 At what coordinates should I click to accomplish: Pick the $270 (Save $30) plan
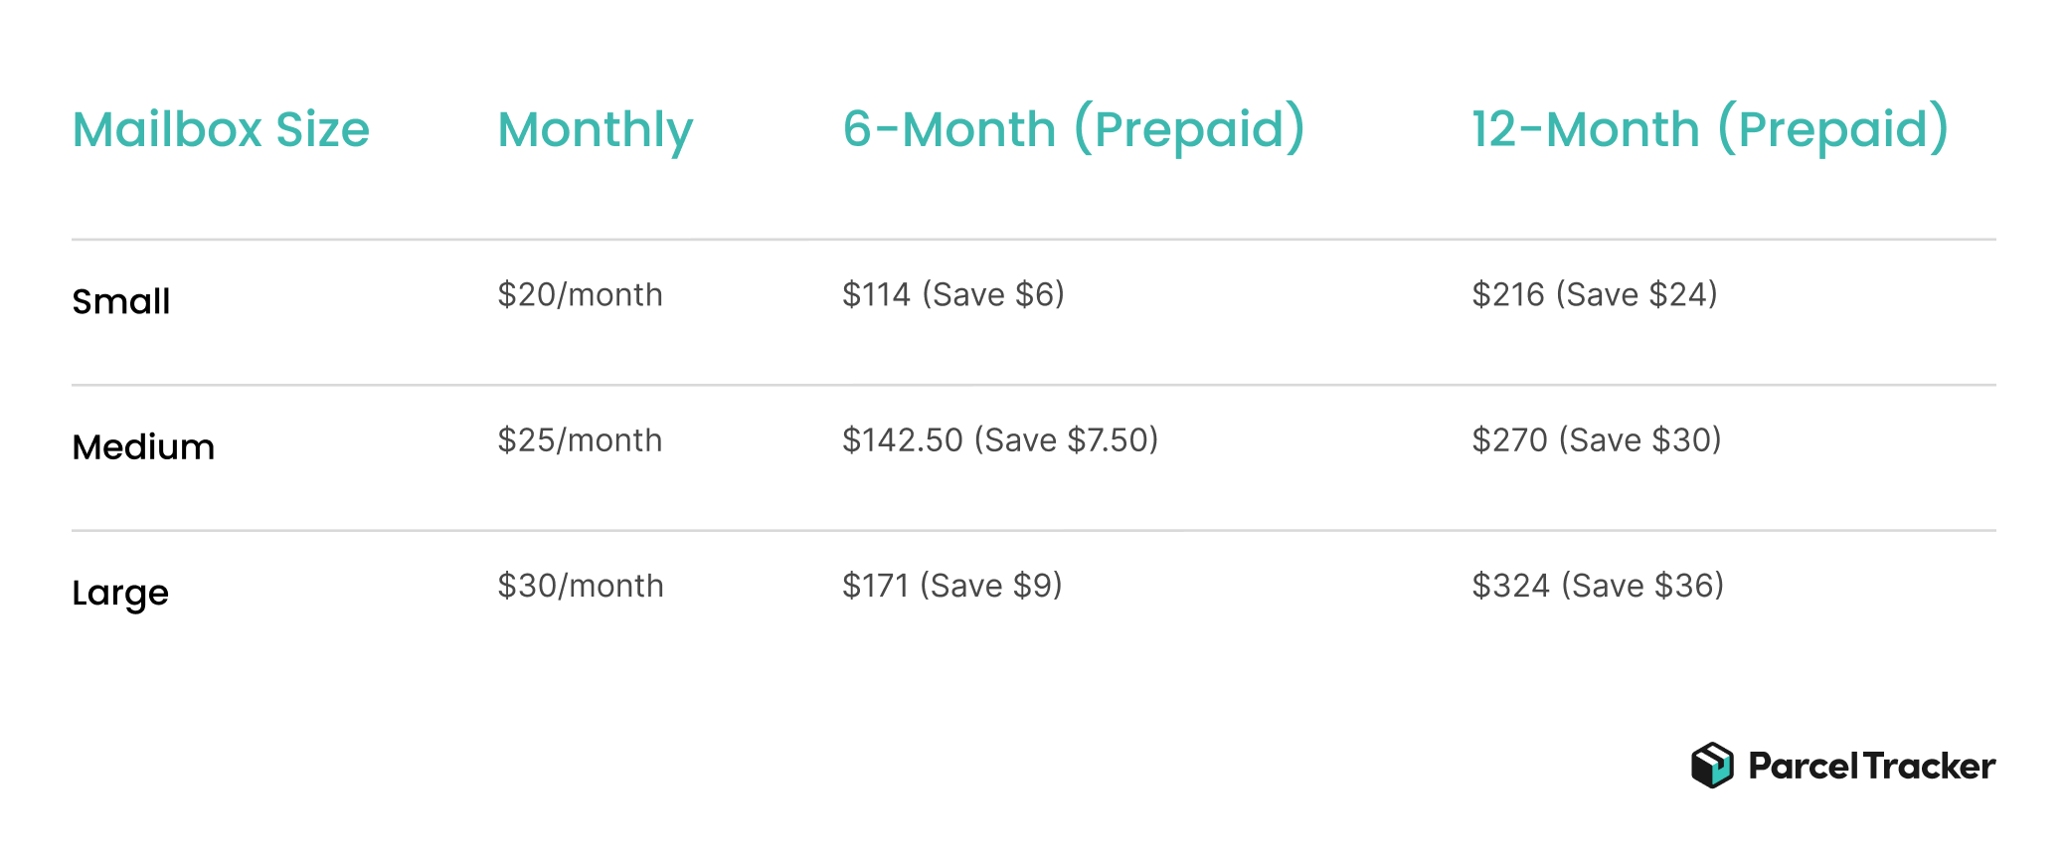pyautogui.click(x=1597, y=439)
